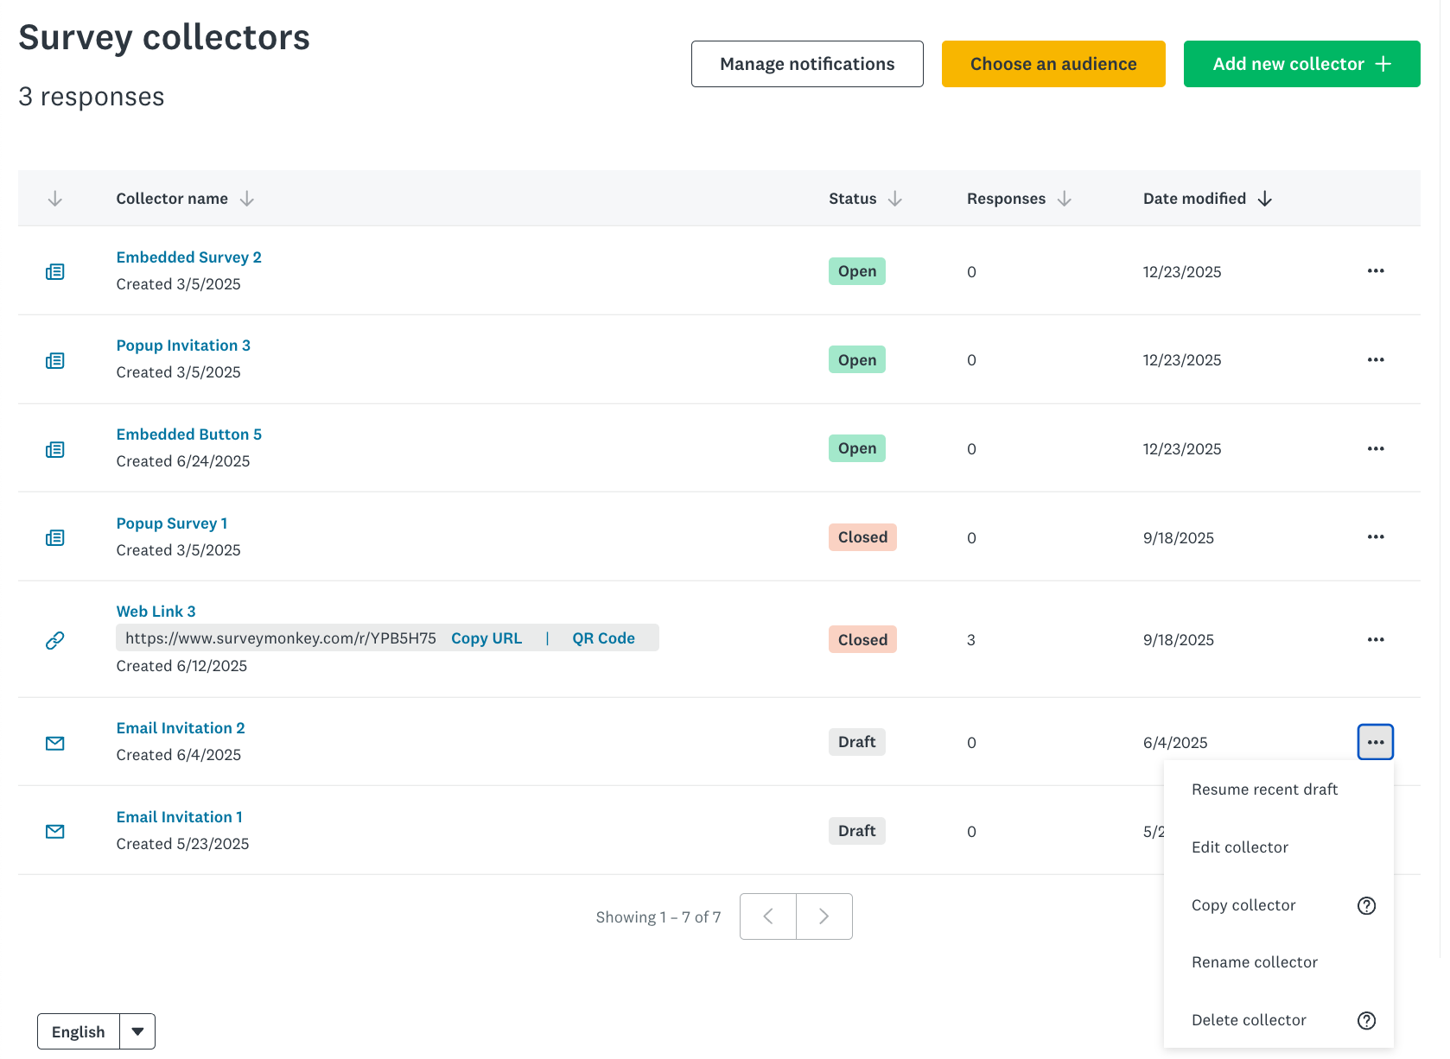Click the chain link icon for Web Link 3
This screenshot has width=1450, height=1059.
(55, 640)
